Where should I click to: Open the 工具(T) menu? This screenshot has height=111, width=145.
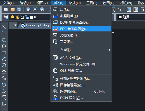pos(92,3)
